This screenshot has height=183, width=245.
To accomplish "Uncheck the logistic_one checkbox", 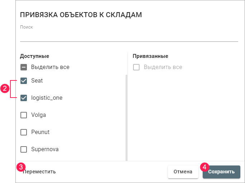I will (24, 98).
